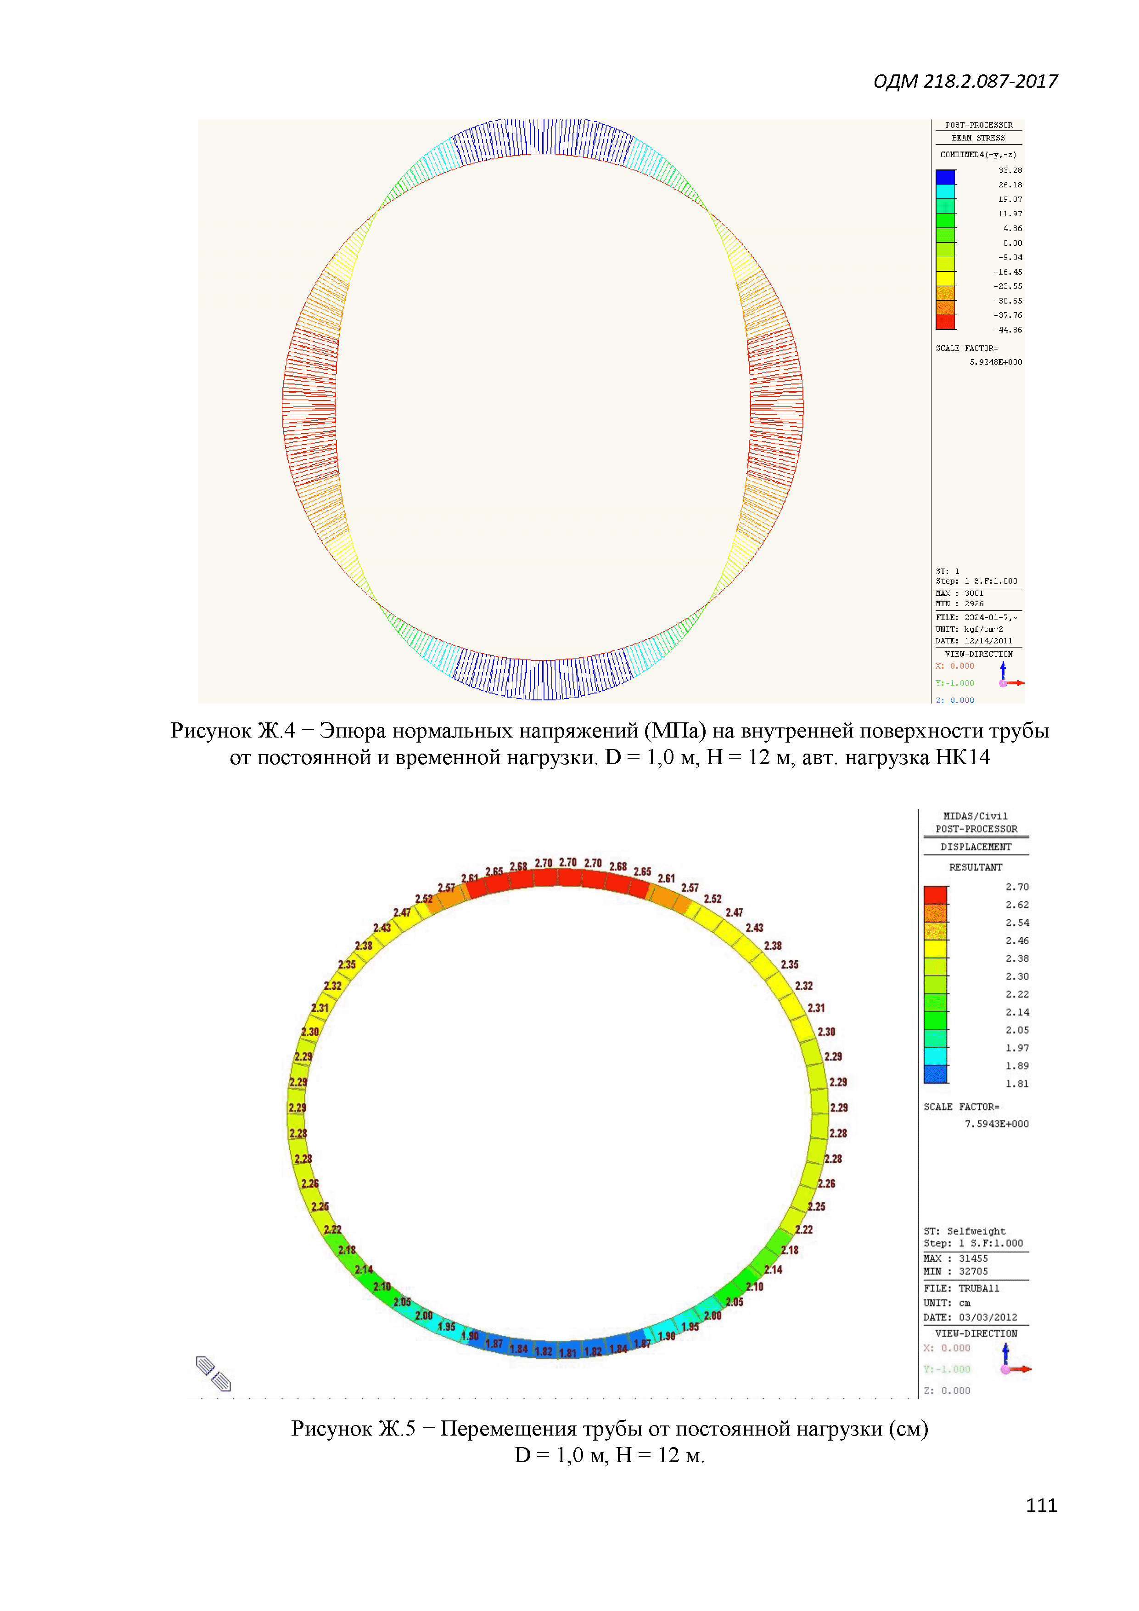The image size is (1139, 1611).
Task: Click legend value "-16.45"
Action: tap(1008, 272)
